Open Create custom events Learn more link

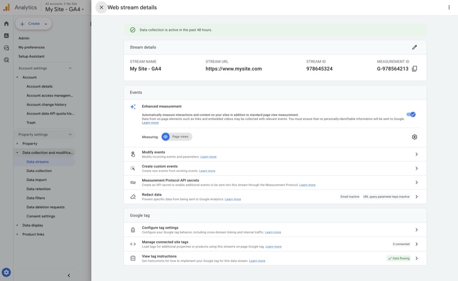(207, 171)
